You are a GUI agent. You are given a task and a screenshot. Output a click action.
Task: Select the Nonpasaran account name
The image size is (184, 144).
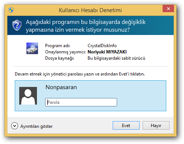[61, 87]
